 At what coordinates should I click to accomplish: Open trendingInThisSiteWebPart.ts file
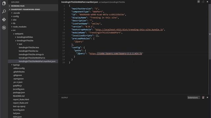[32, 58]
